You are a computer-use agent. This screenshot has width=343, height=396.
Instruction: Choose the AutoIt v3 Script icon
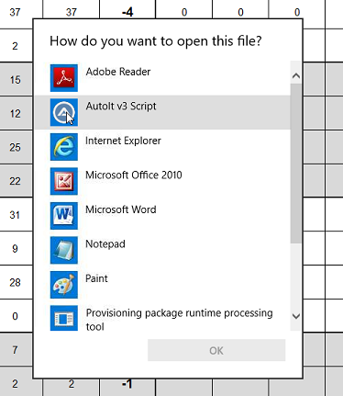[64, 112]
